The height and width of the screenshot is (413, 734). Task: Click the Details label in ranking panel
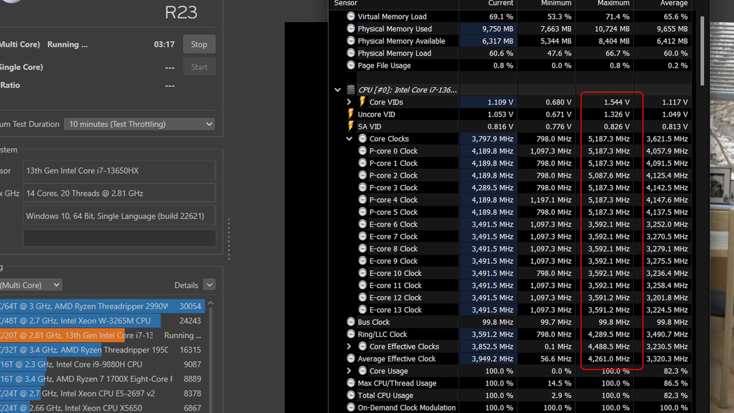click(x=186, y=285)
